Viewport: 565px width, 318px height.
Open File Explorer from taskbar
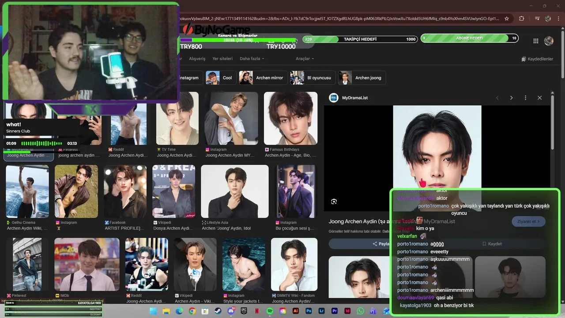point(166,311)
